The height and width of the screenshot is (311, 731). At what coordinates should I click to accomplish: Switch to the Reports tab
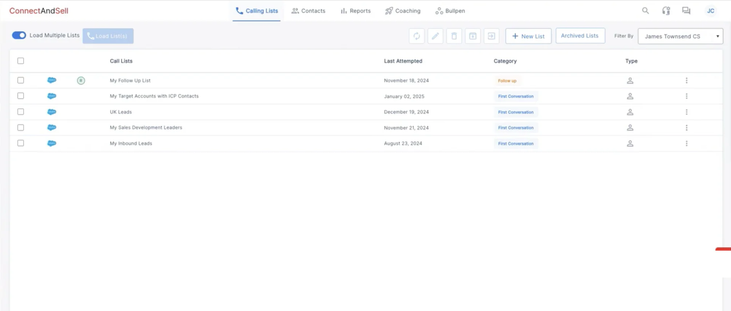pyautogui.click(x=356, y=11)
